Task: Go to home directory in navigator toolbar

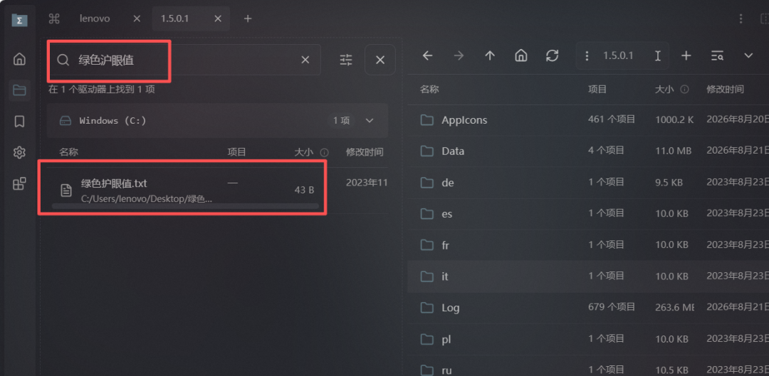Action: pos(520,56)
